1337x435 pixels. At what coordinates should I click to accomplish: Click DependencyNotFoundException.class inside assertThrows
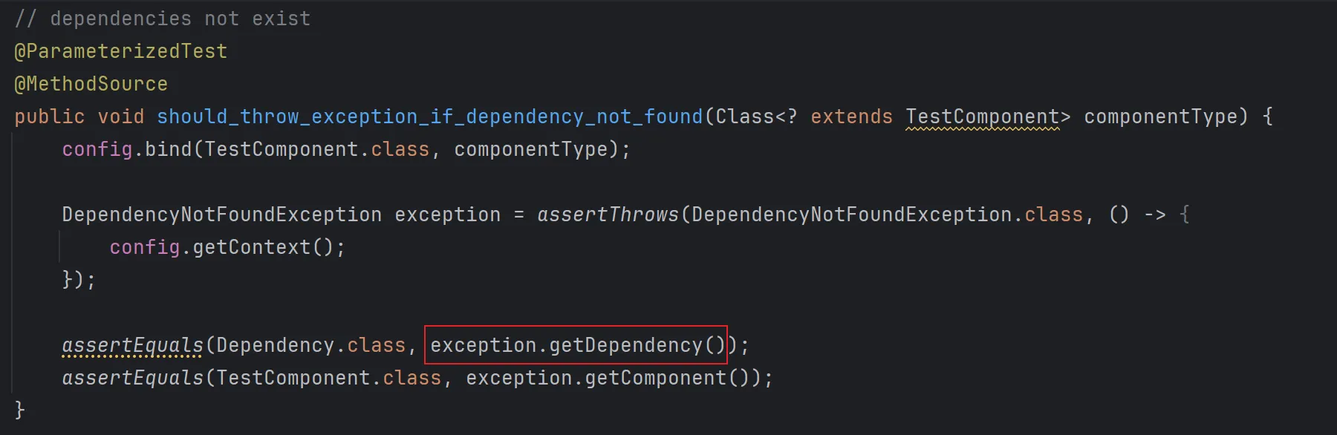tap(887, 215)
